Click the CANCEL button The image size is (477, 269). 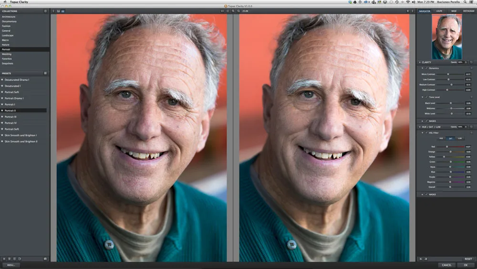pyautogui.click(x=446, y=265)
